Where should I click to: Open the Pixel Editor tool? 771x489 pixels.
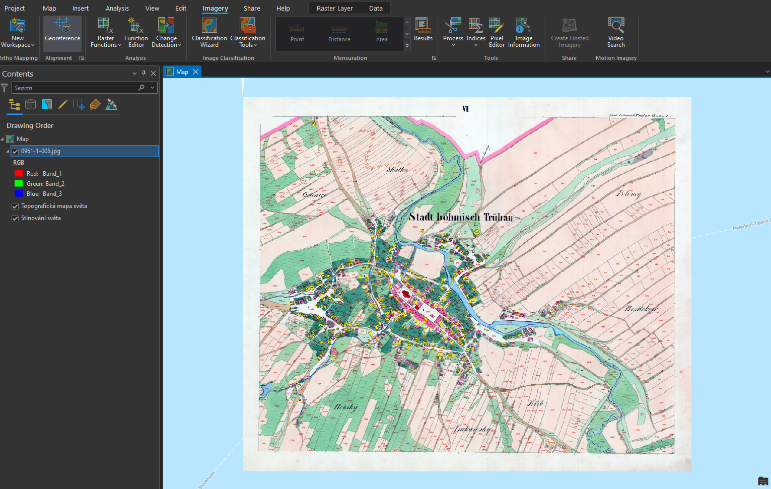coord(497,32)
